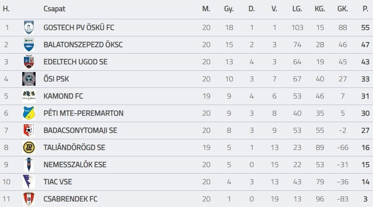
Task: Click the Edeltech Ugod SE crest
Action: [x=29, y=62]
